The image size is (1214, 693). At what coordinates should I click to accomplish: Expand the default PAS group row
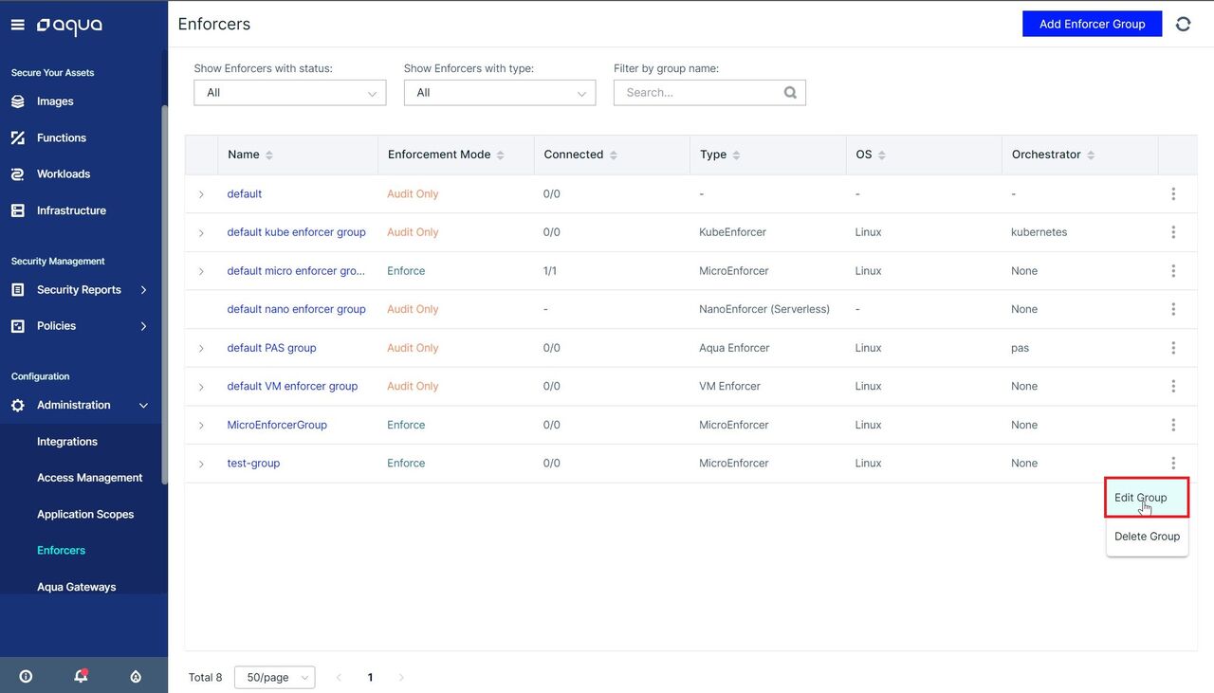pos(201,348)
